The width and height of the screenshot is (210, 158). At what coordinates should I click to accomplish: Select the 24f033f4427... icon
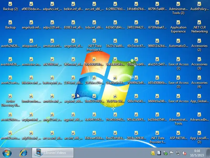[x=136, y=25]
